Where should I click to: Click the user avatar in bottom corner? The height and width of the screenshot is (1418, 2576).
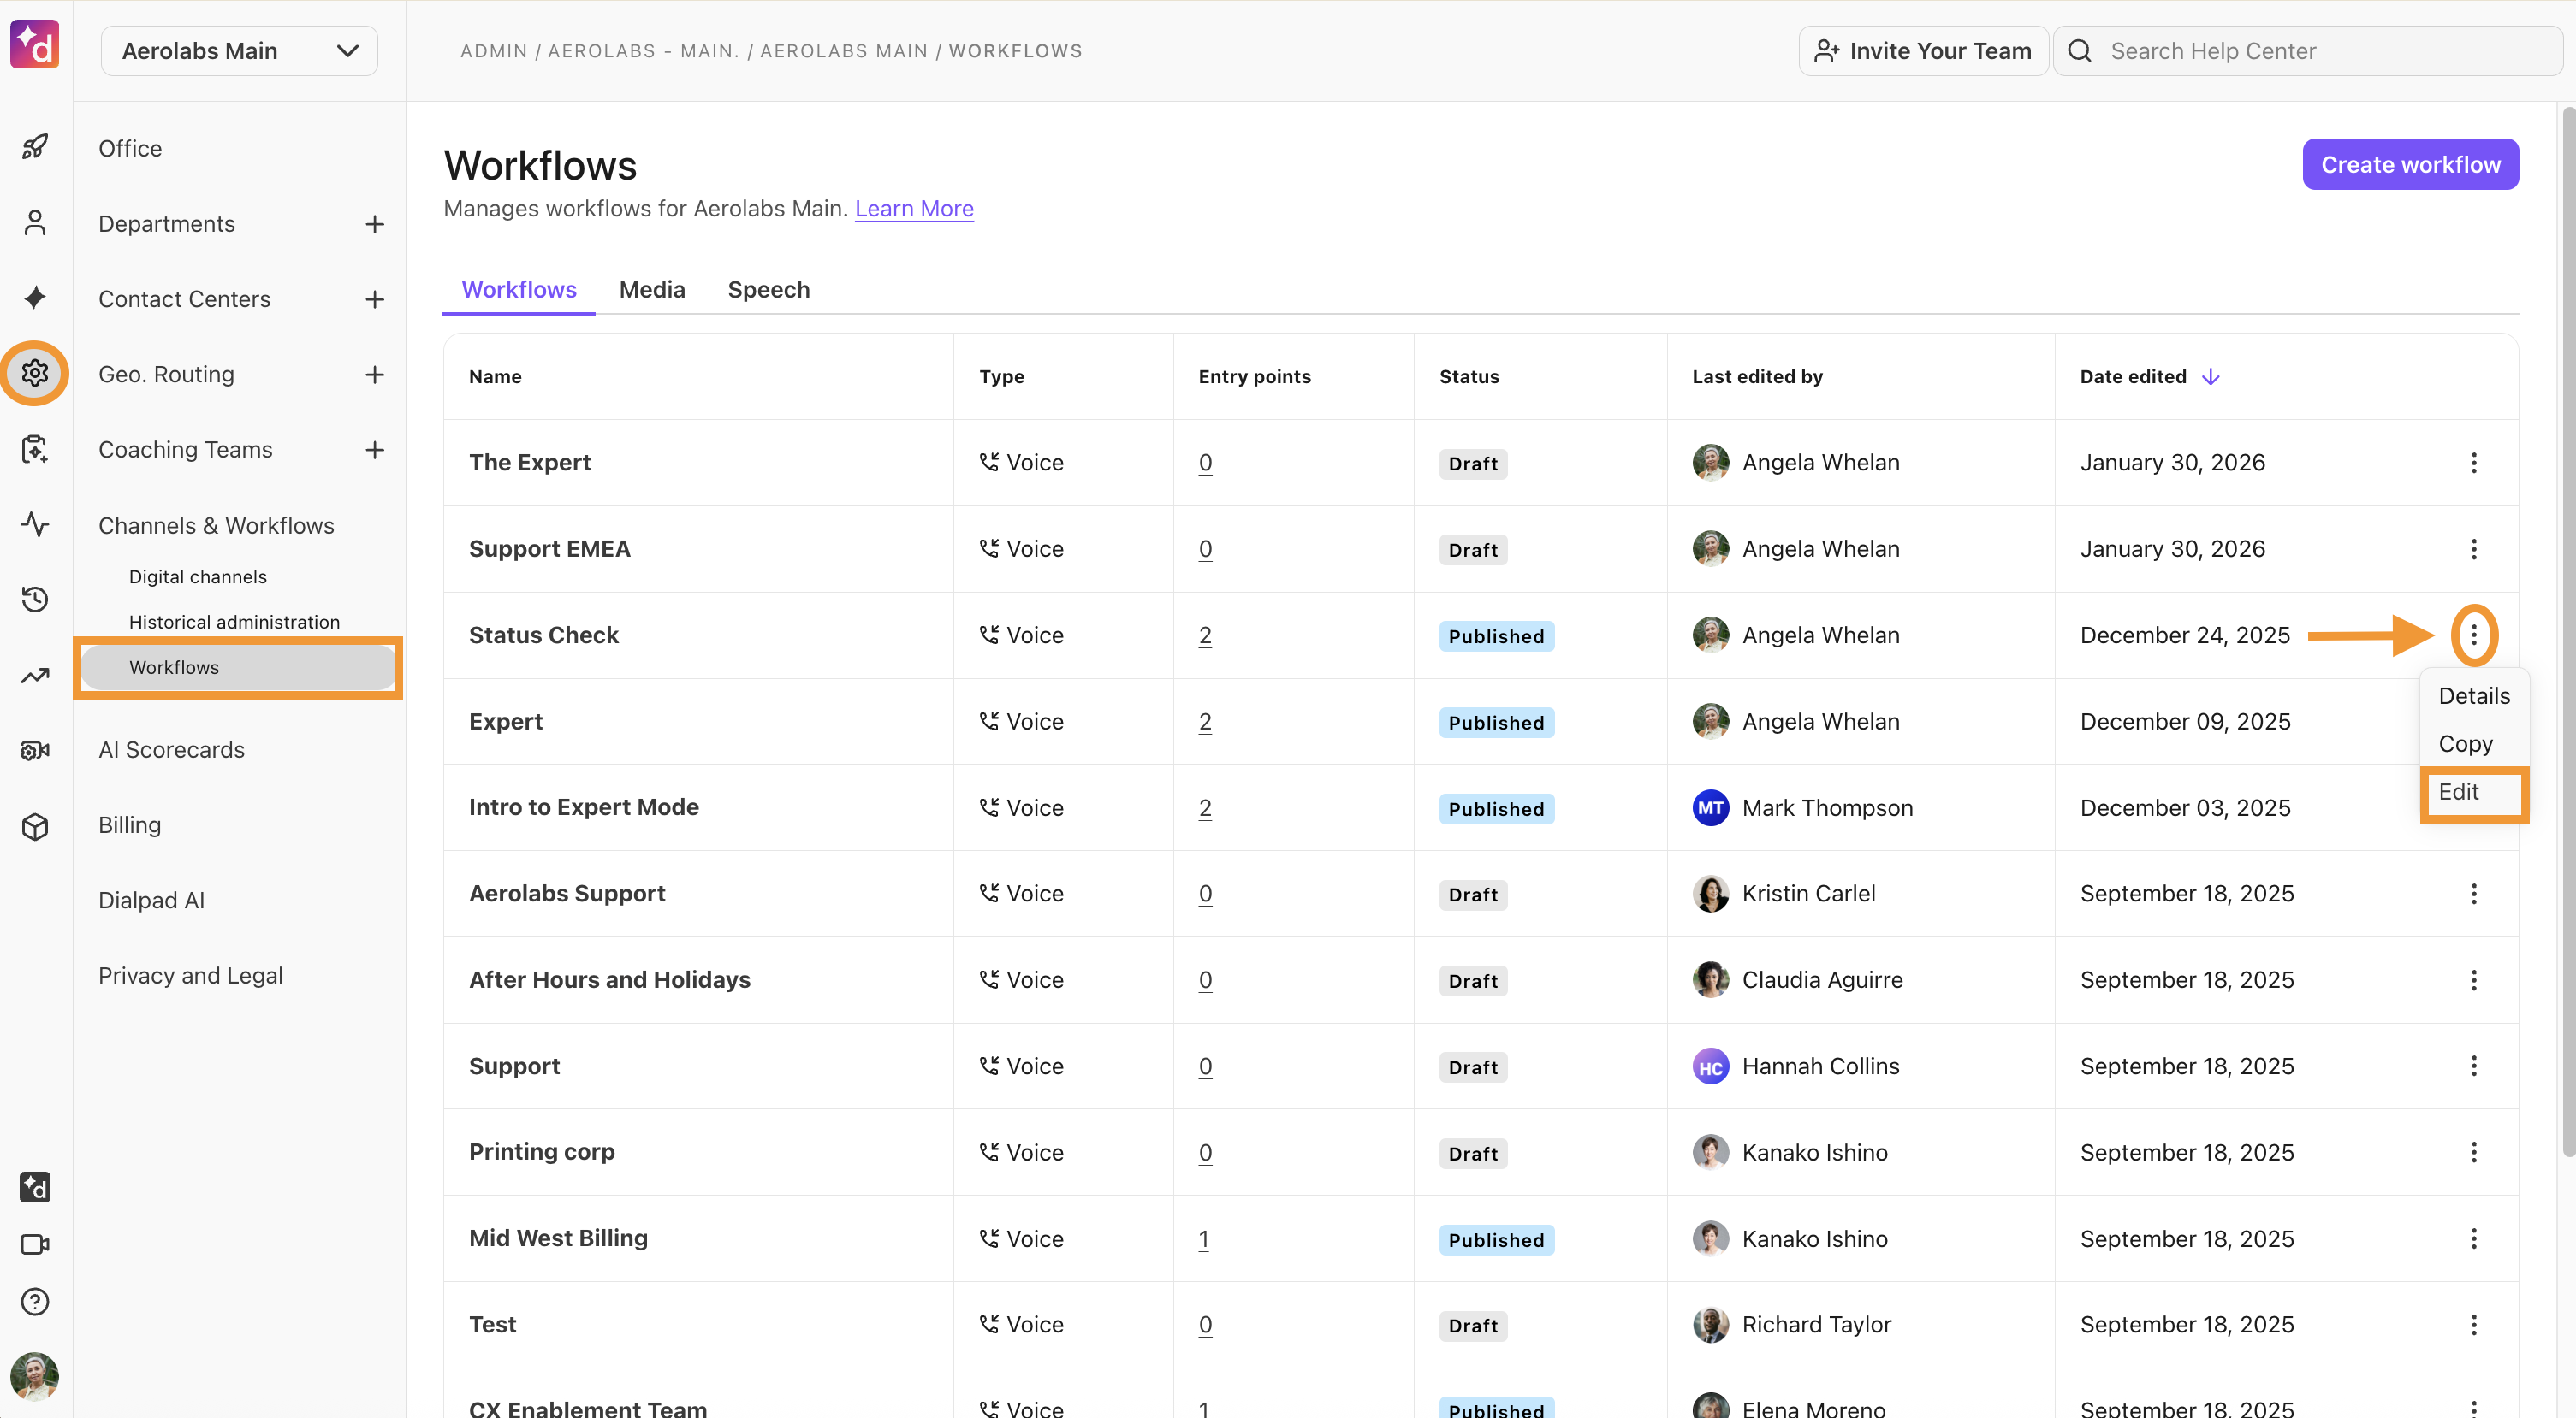point(35,1376)
